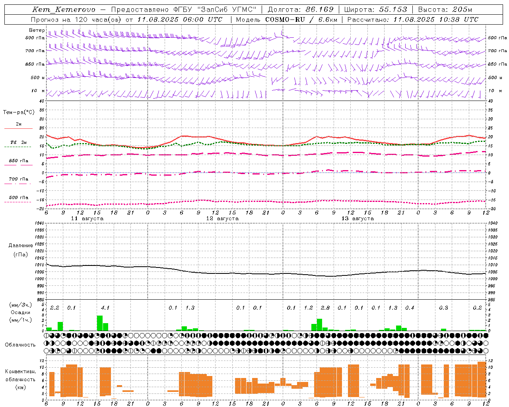Viewport: 509px width, 407px height.
Task: Click the 0.3 precipitation value
Action: [x=443, y=308]
